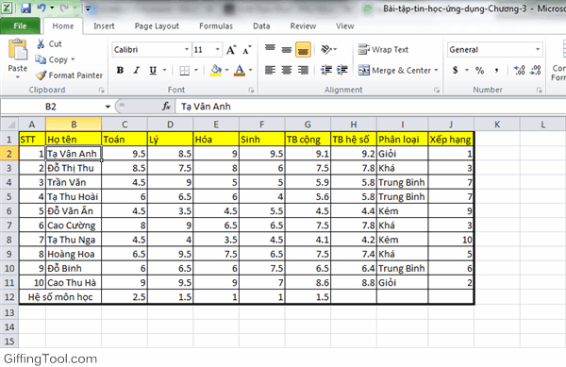Switch to the Formulas tab
The image size is (566, 367).
coord(216,26)
